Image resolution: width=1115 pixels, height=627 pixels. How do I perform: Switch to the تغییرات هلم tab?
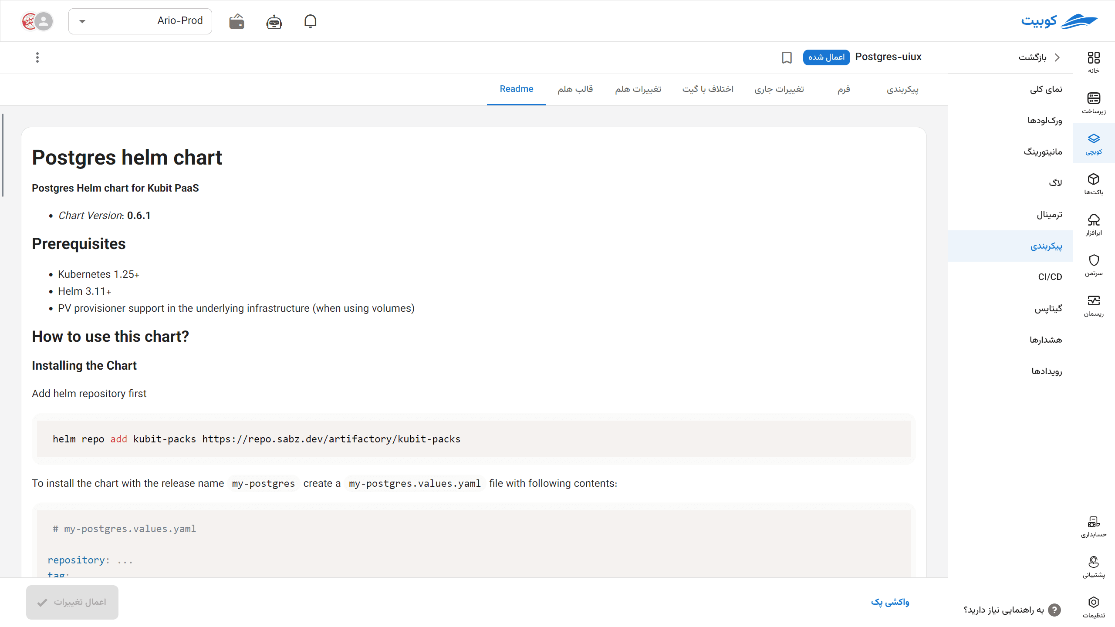tap(638, 89)
